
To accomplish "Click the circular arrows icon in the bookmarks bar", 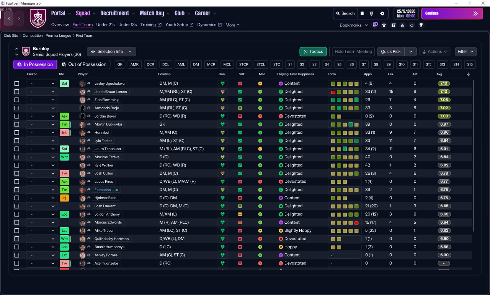I will click(x=412, y=25).
